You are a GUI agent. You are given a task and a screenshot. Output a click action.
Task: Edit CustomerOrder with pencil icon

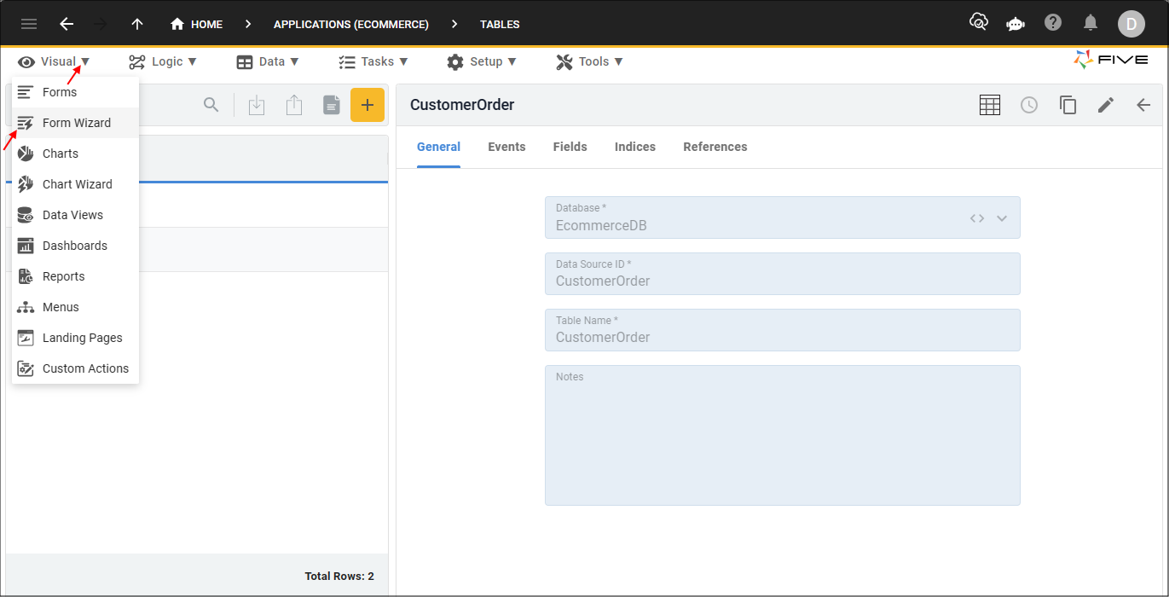[x=1106, y=105]
